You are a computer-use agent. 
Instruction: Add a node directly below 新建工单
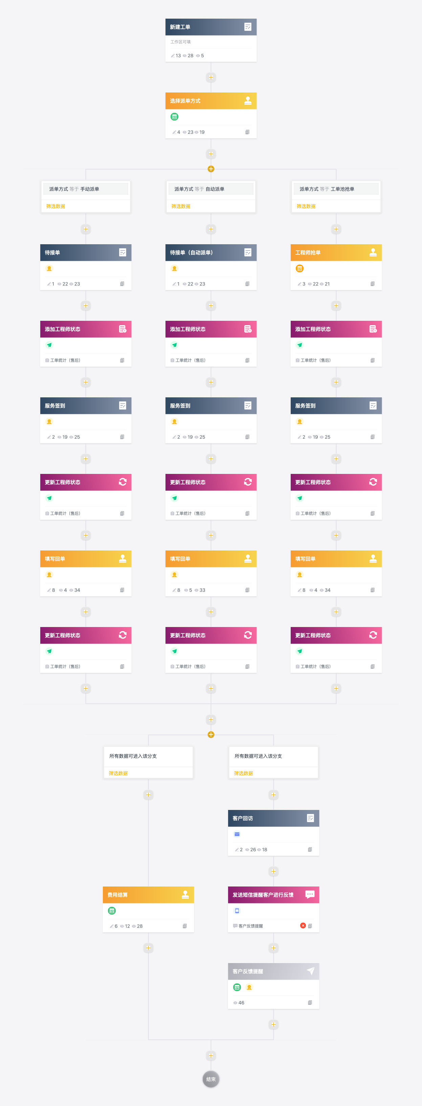coord(210,77)
